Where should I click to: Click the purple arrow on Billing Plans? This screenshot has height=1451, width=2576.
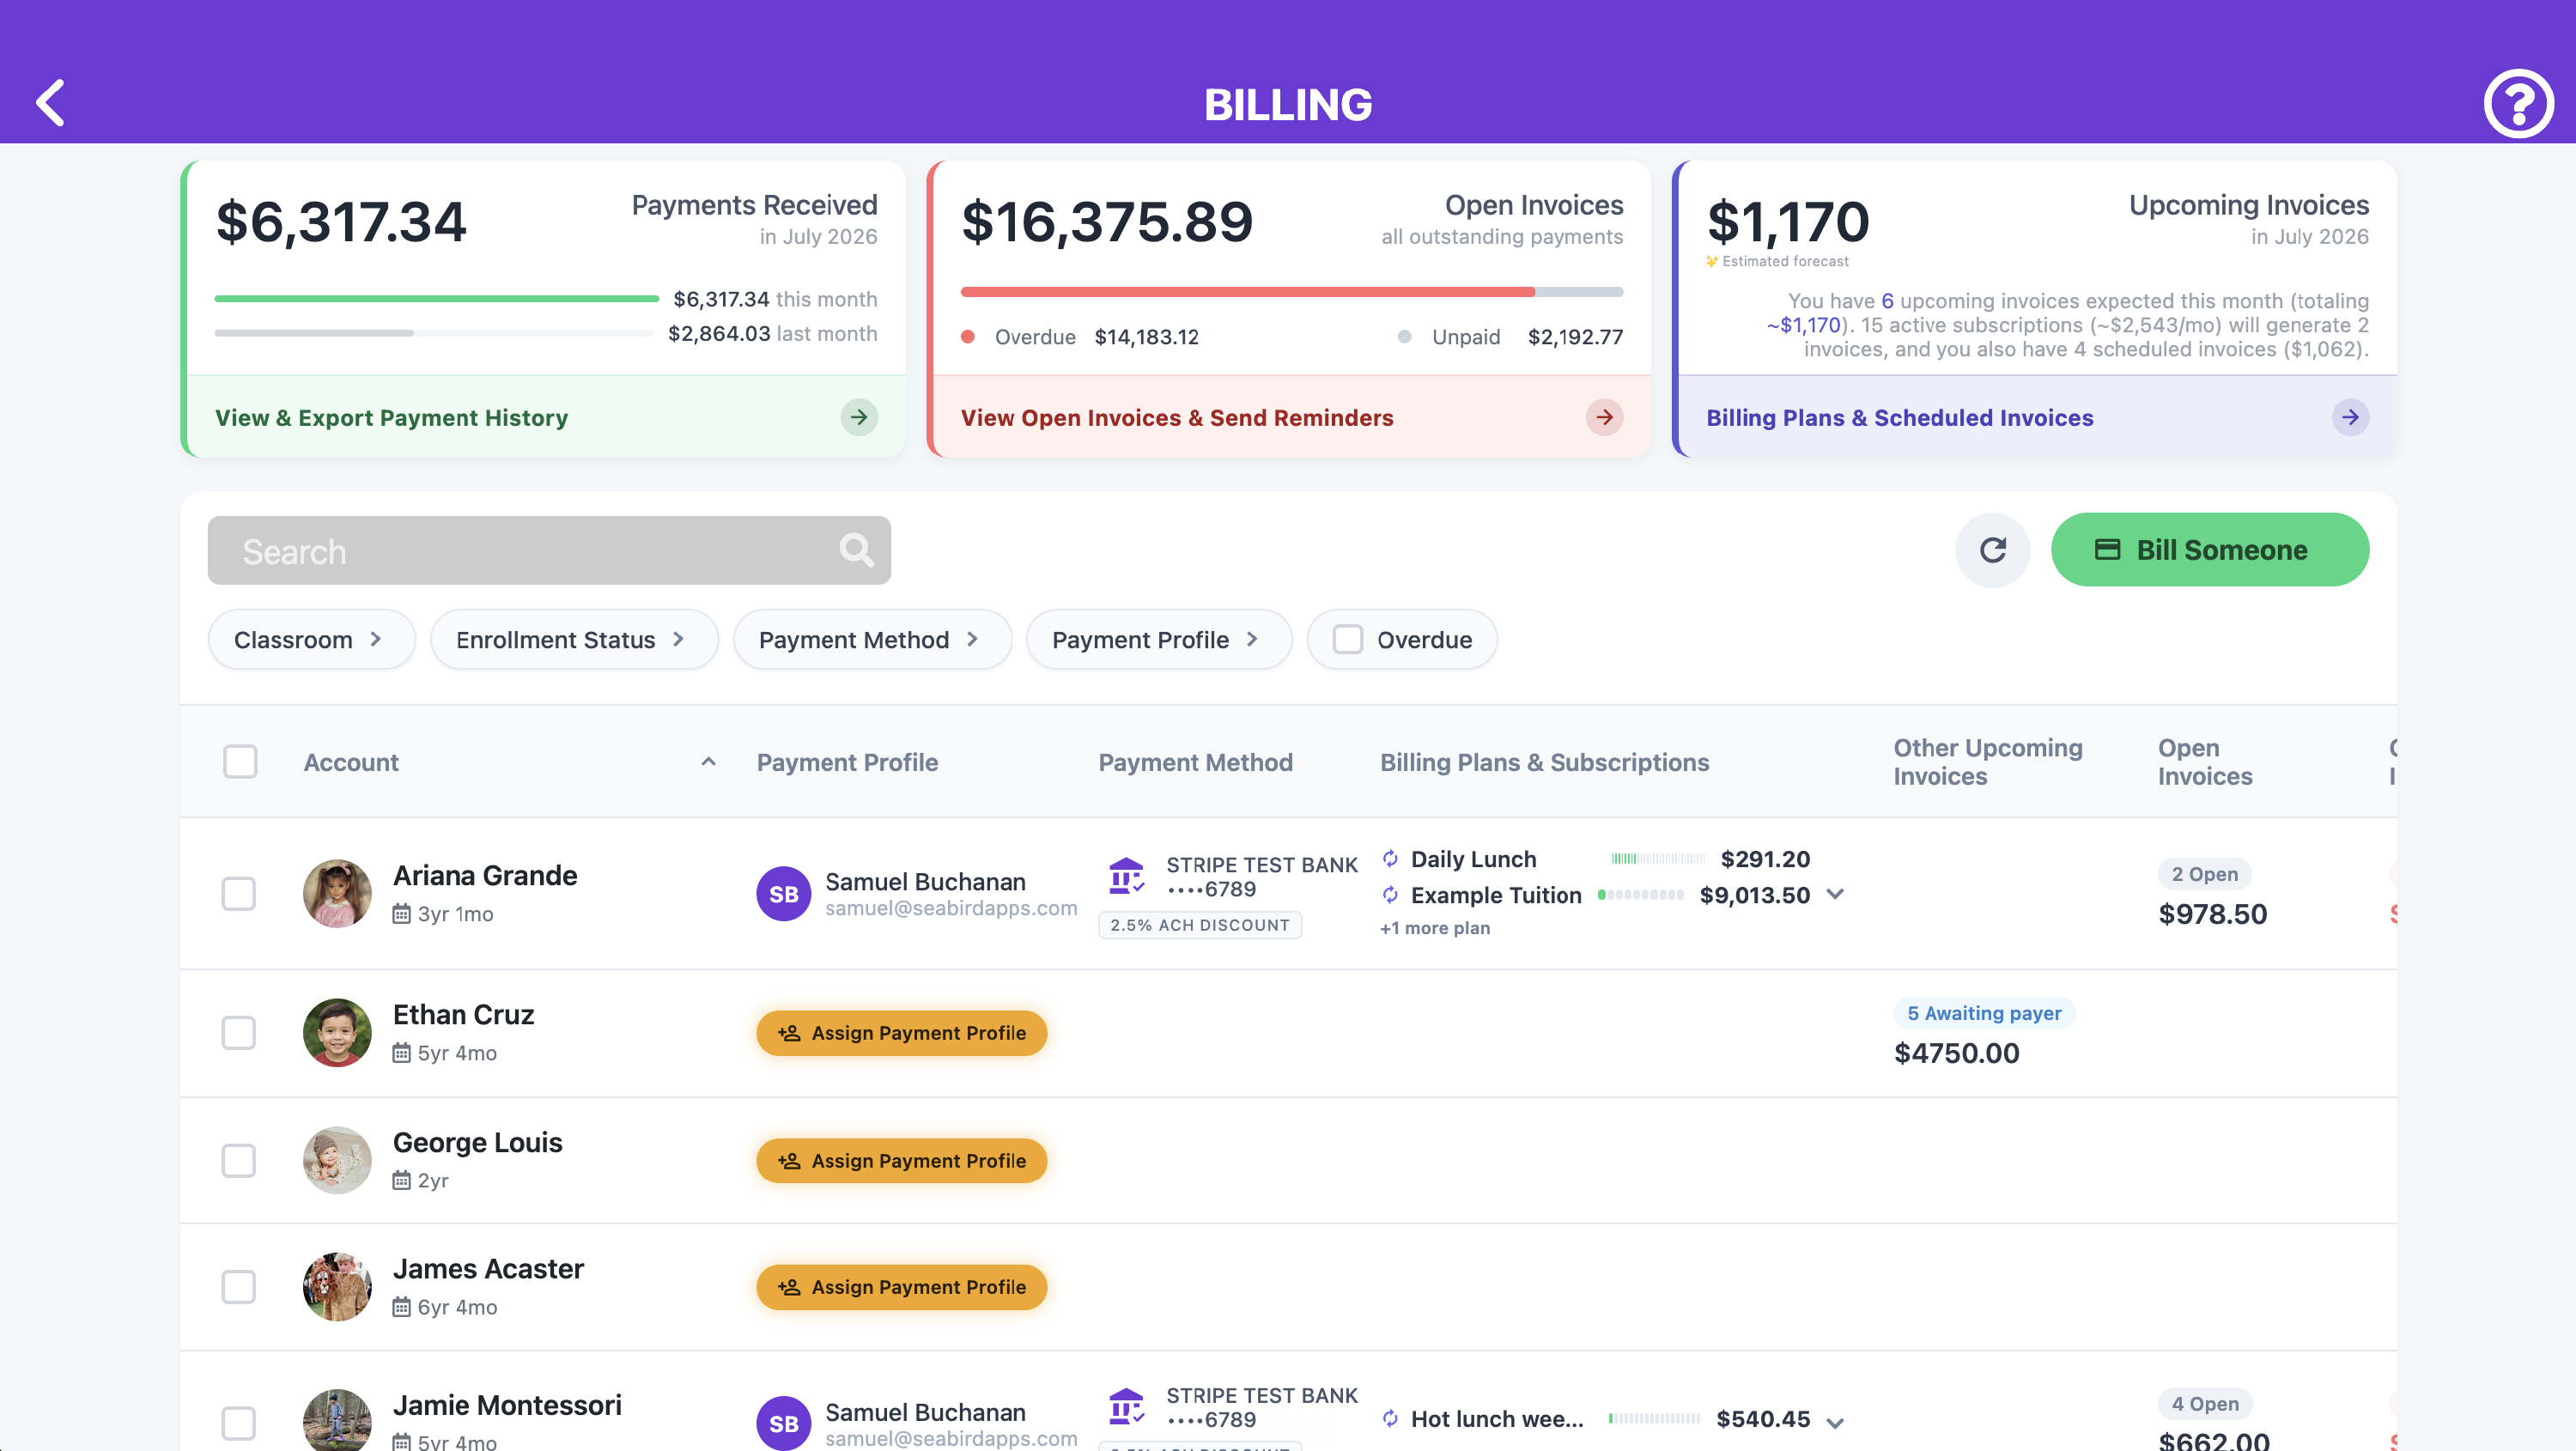point(2350,417)
